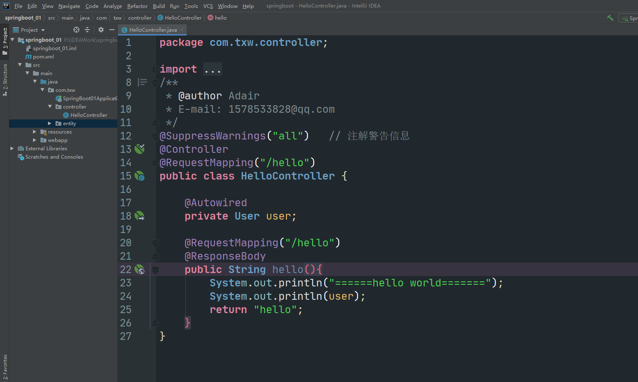Click the class icon on HelloController.java tab

click(124, 30)
